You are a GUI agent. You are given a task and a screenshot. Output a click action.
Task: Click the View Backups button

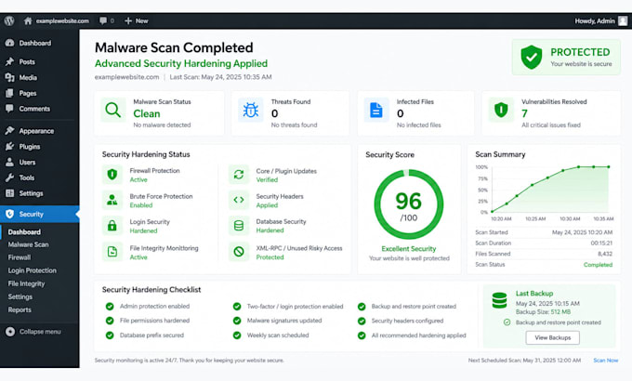point(553,337)
